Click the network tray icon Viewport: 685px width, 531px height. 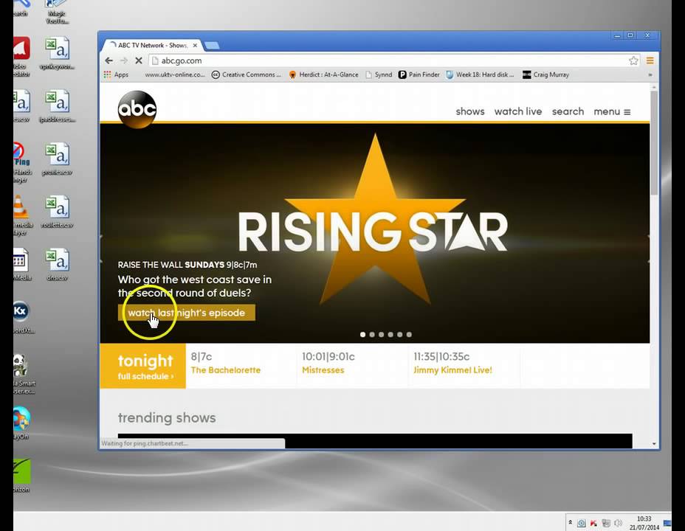coord(605,523)
